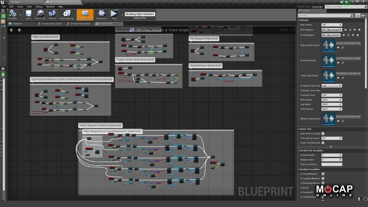This screenshot has height=207, width=368.
Task: Start Simulation from the toolbar
Action: click(102, 14)
